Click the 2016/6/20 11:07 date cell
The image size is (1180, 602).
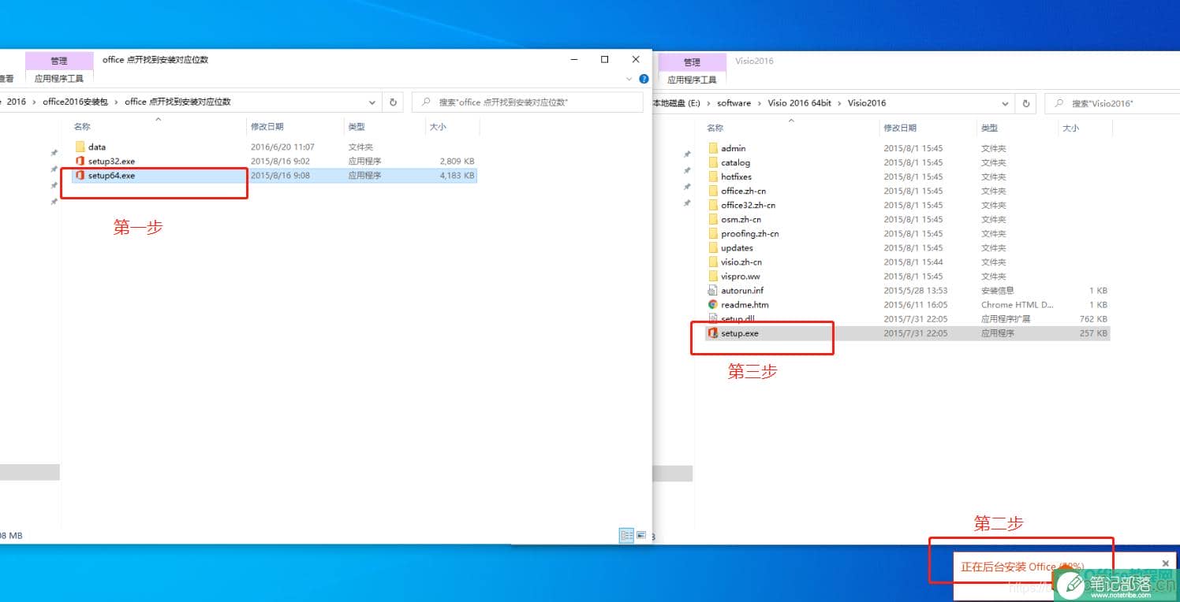[x=282, y=147]
